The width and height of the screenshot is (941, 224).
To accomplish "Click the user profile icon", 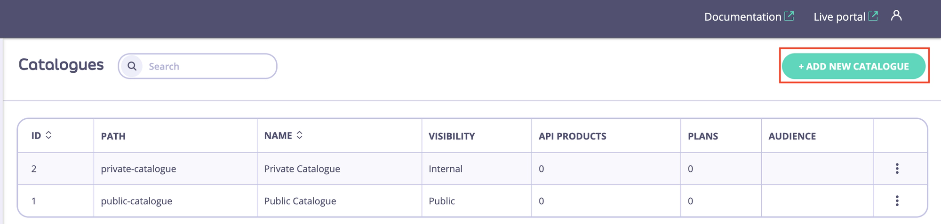I will coord(896,16).
